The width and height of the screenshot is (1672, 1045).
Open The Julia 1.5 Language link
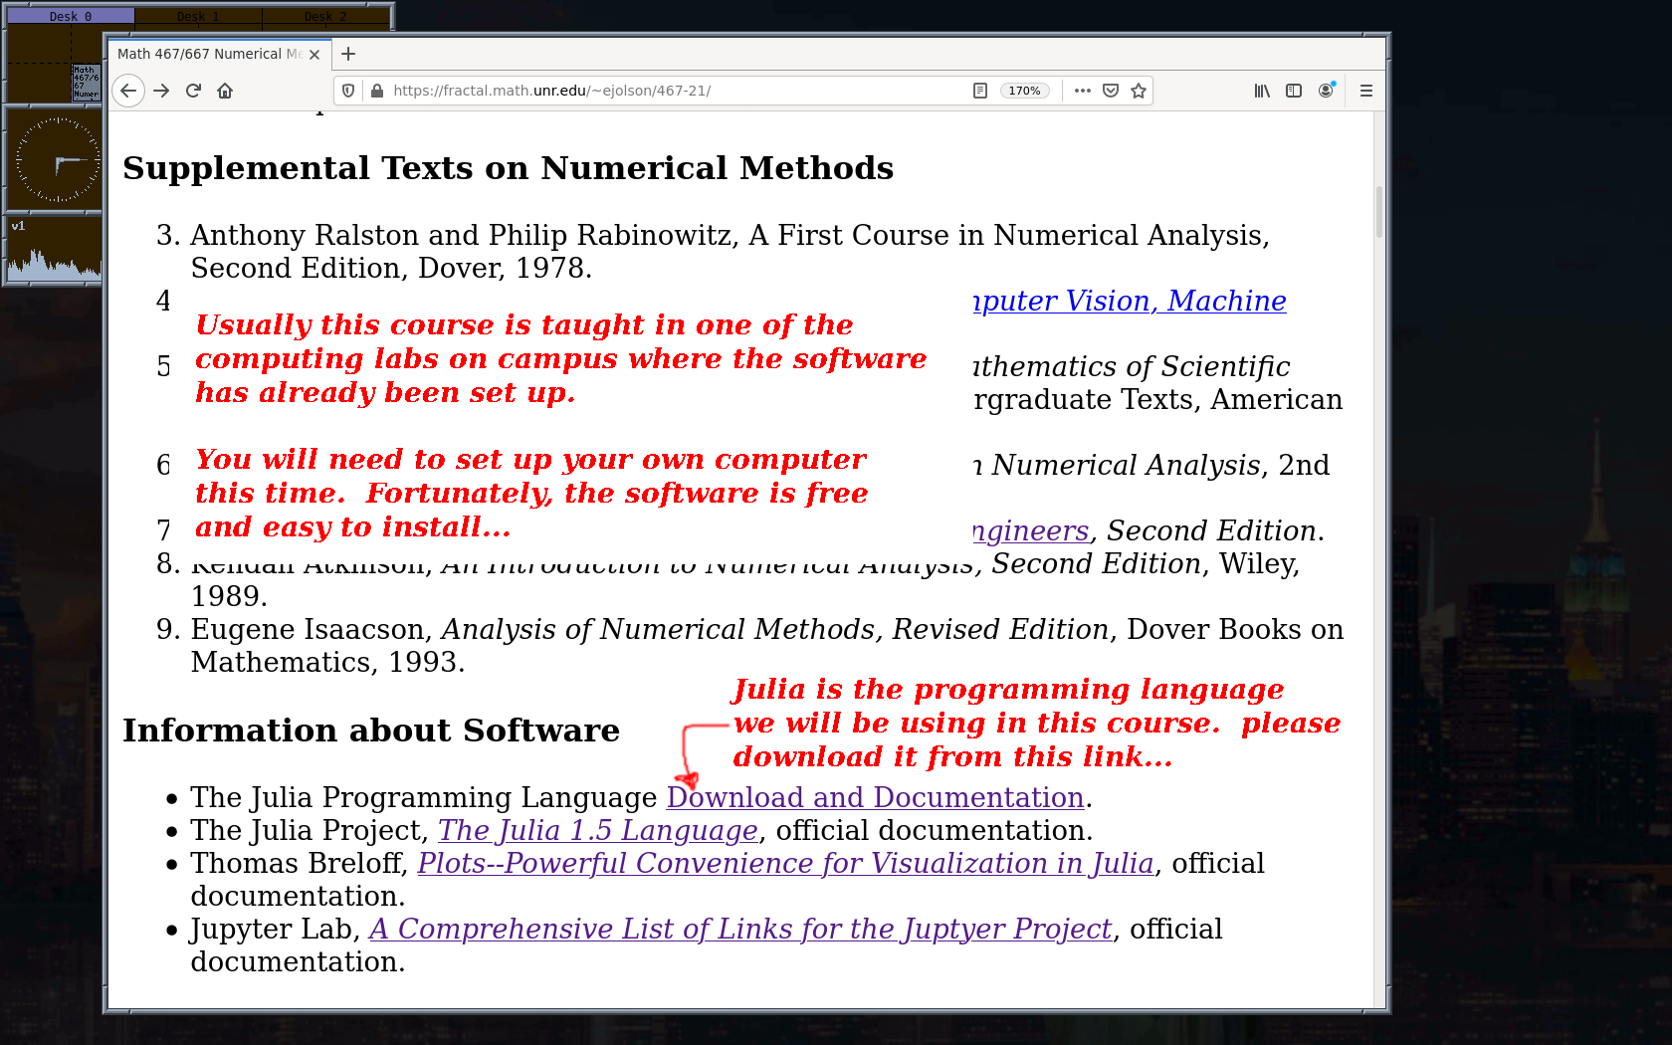click(597, 830)
